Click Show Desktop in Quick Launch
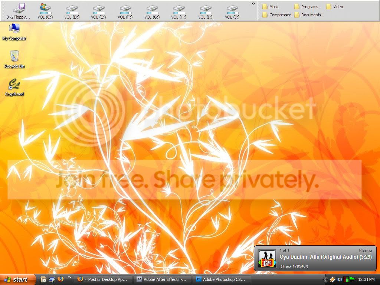Screen dimensions: 380x285 (x=43, y=279)
